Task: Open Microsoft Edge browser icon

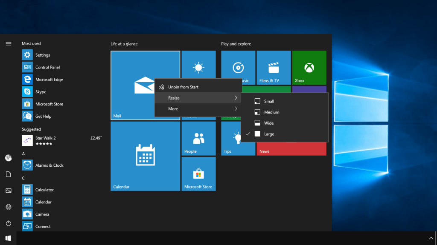Action: coord(27,80)
